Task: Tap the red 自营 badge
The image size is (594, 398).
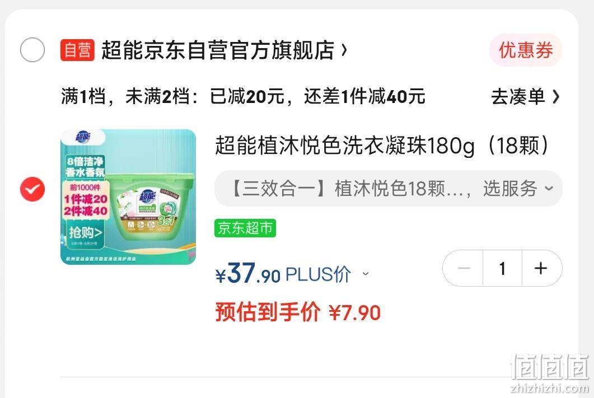Action: (x=77, y=50)
